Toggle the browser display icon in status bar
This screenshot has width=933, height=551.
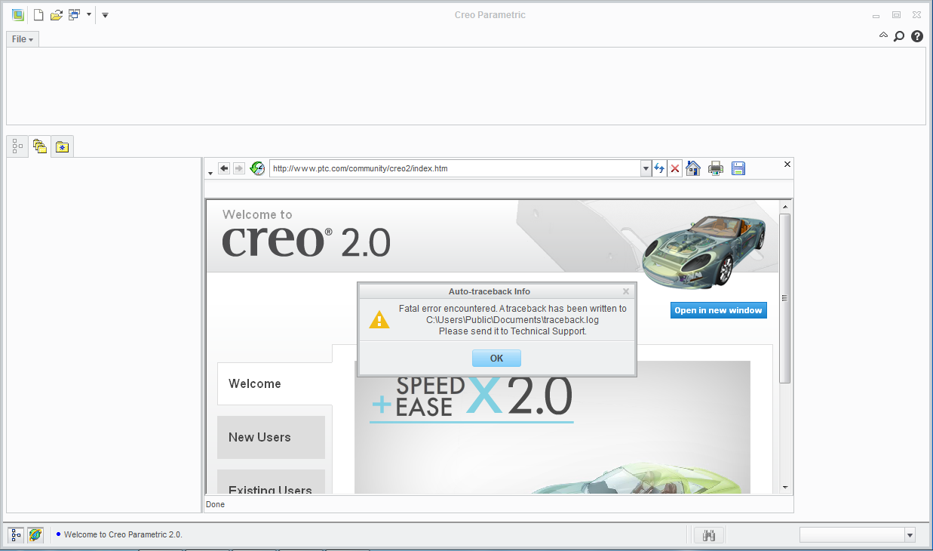click(x=35, y=535)
